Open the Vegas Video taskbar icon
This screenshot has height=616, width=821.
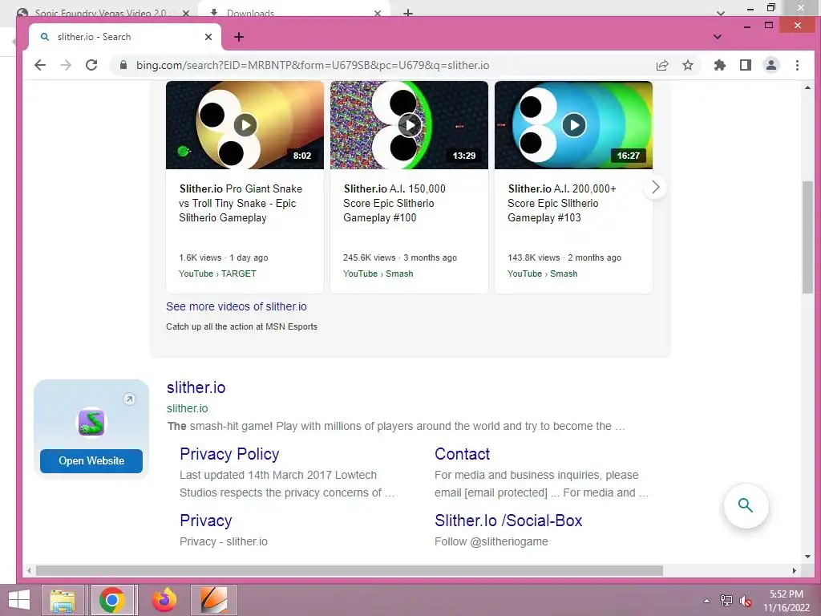[x=214, y=600]
